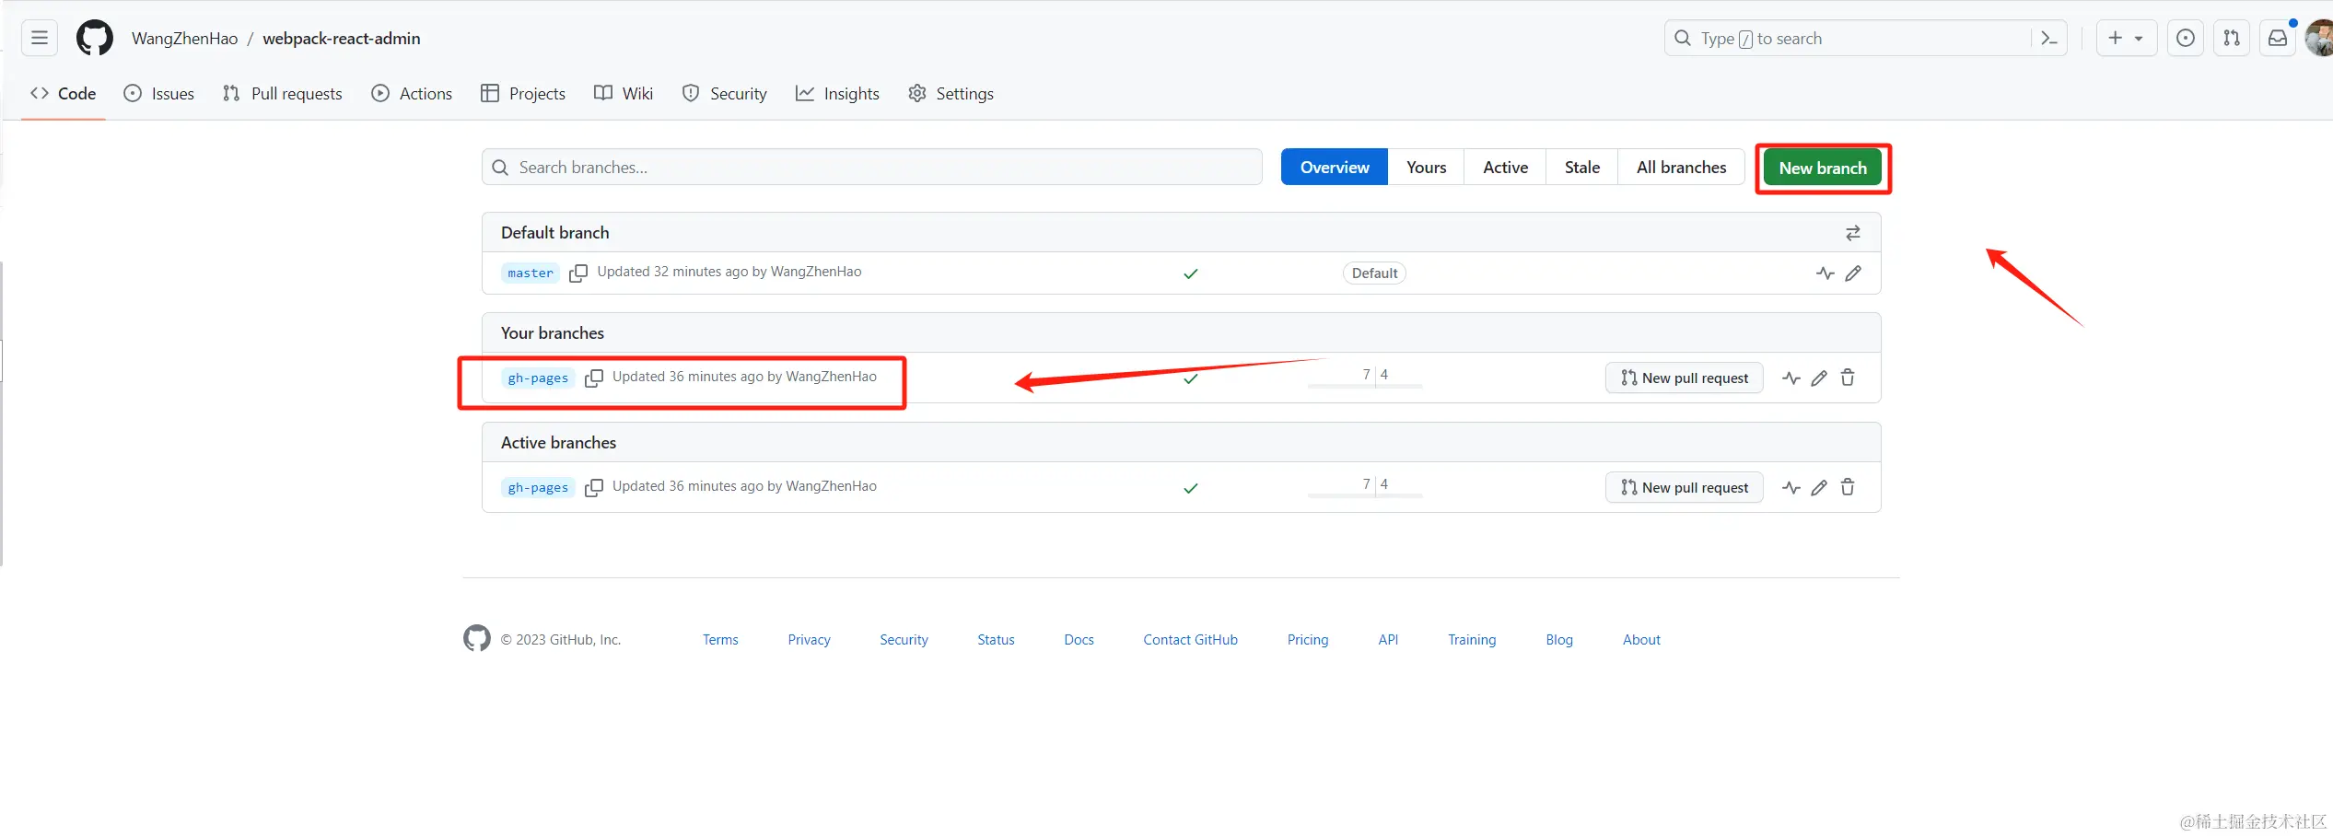The image size is (2333, 837).
Task: Open the Blog footer link
Action: tap(1559, 640)
